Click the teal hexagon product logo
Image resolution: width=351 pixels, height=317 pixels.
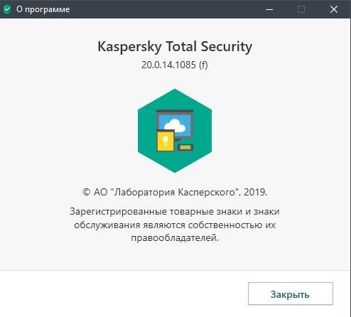[175, 131]
